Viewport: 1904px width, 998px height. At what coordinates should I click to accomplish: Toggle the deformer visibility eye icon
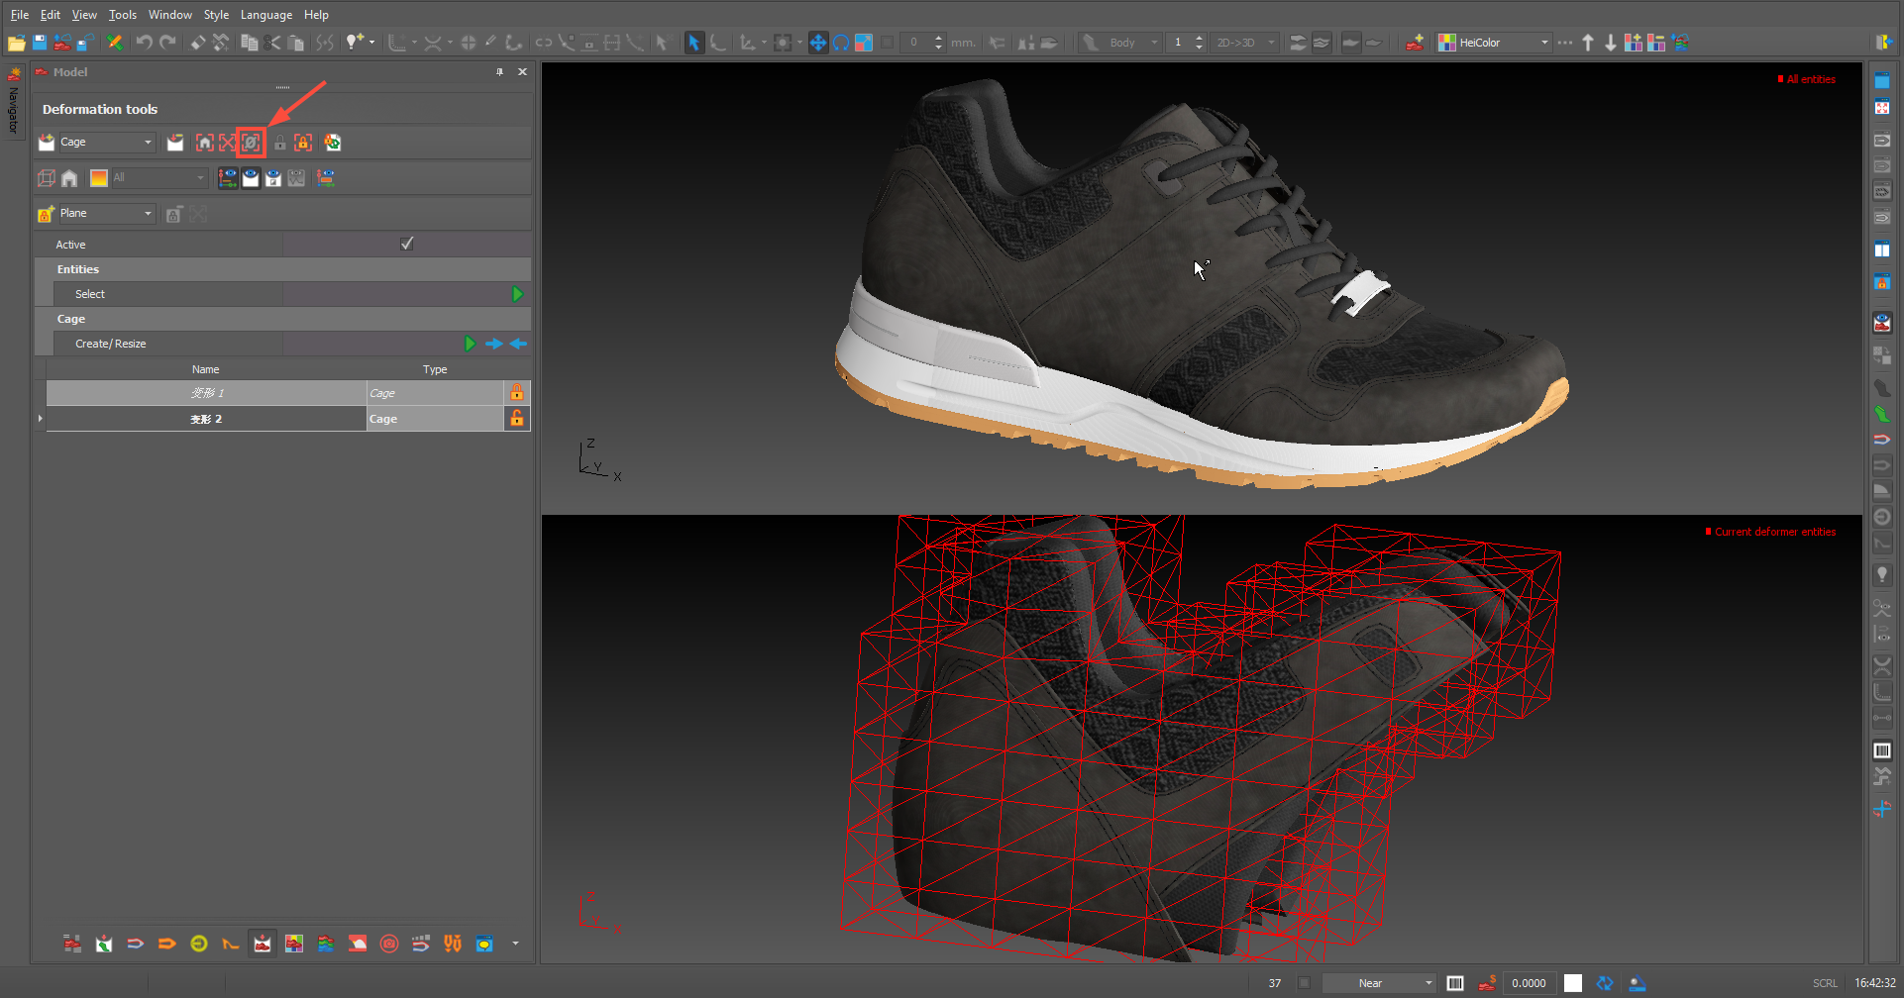(x=251, y=178)
